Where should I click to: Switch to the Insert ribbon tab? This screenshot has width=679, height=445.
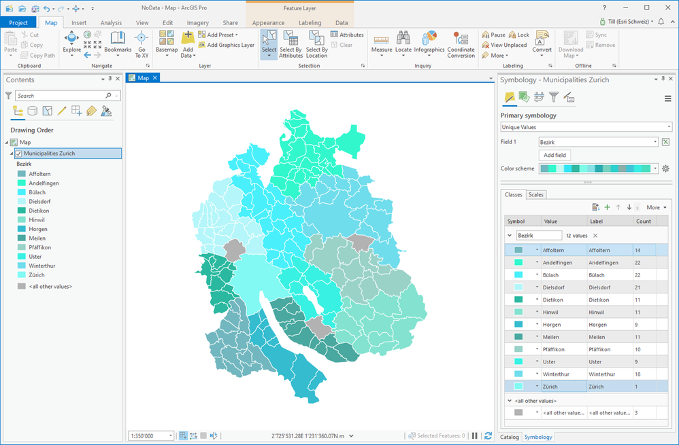[79, 22]
